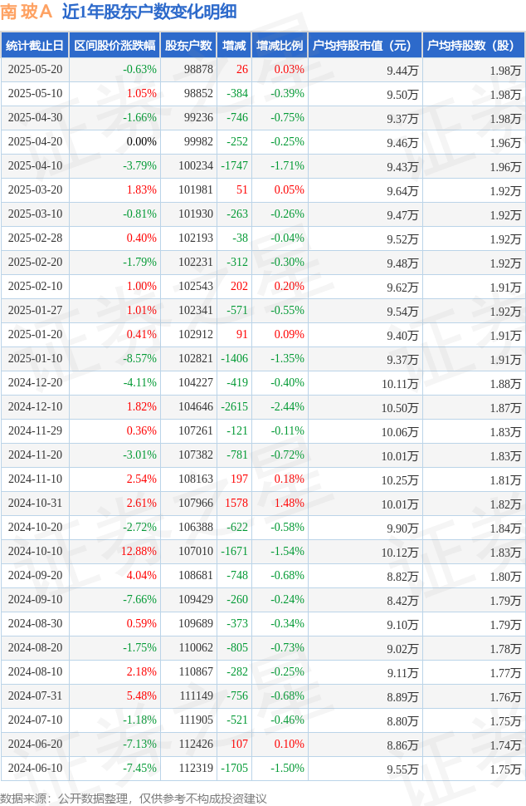The width and height of the screenshot is (526, 806).
Task: Select the -8.57% price change cell
Action: coord(139,359)
